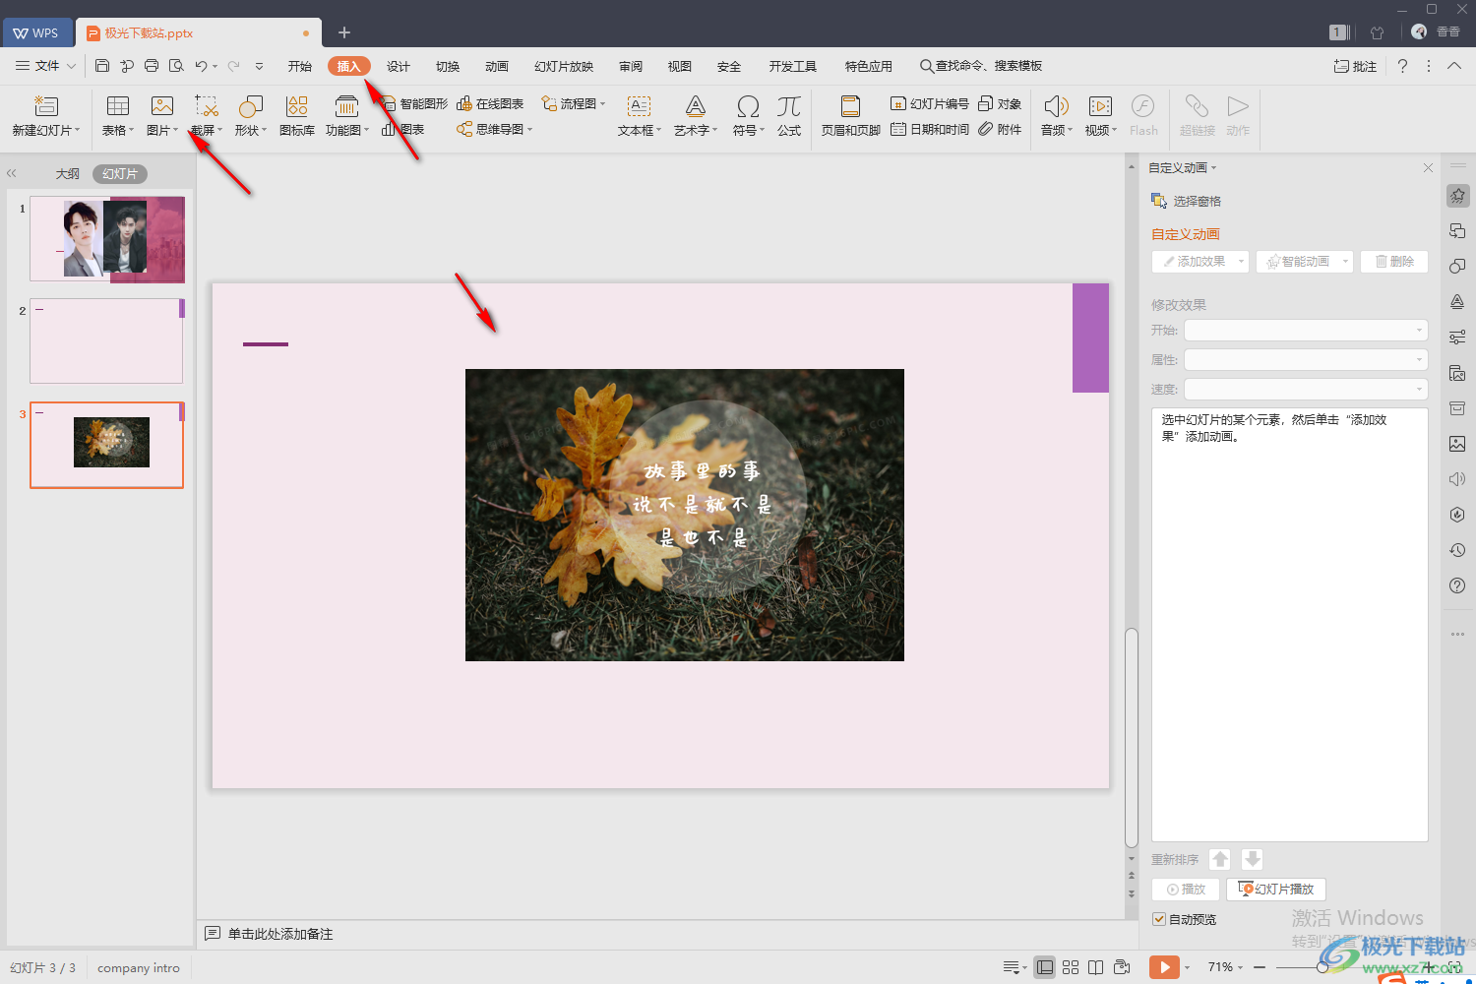1476x984 pixels.
Task: Click the Delete (删除) animation button
Action: click(x=1393, y=261)
